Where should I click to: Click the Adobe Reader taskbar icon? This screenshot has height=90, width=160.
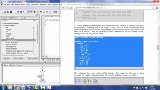(x=49, y=88)
